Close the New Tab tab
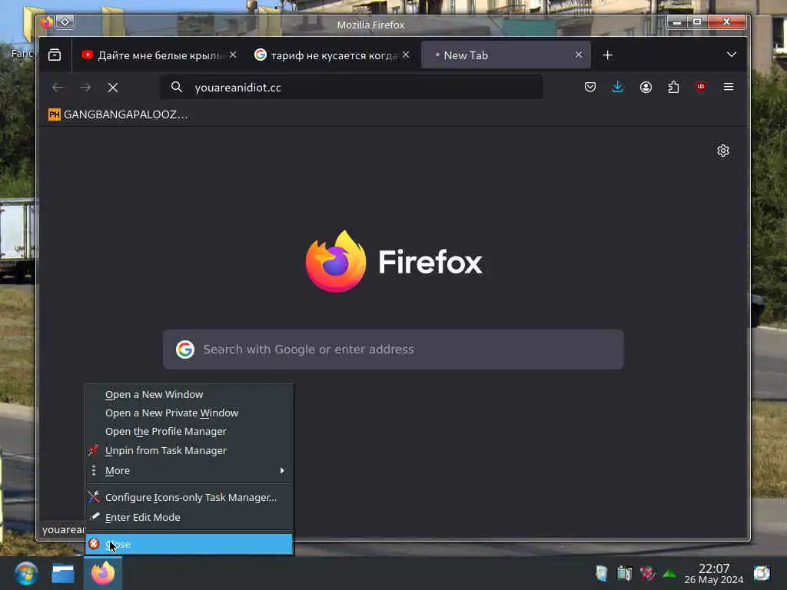This screenshot has height=590, width=787. click(x=579, y=55)
